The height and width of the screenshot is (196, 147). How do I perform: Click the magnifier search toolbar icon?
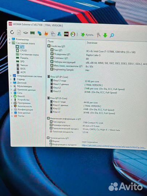pos(112,35)
